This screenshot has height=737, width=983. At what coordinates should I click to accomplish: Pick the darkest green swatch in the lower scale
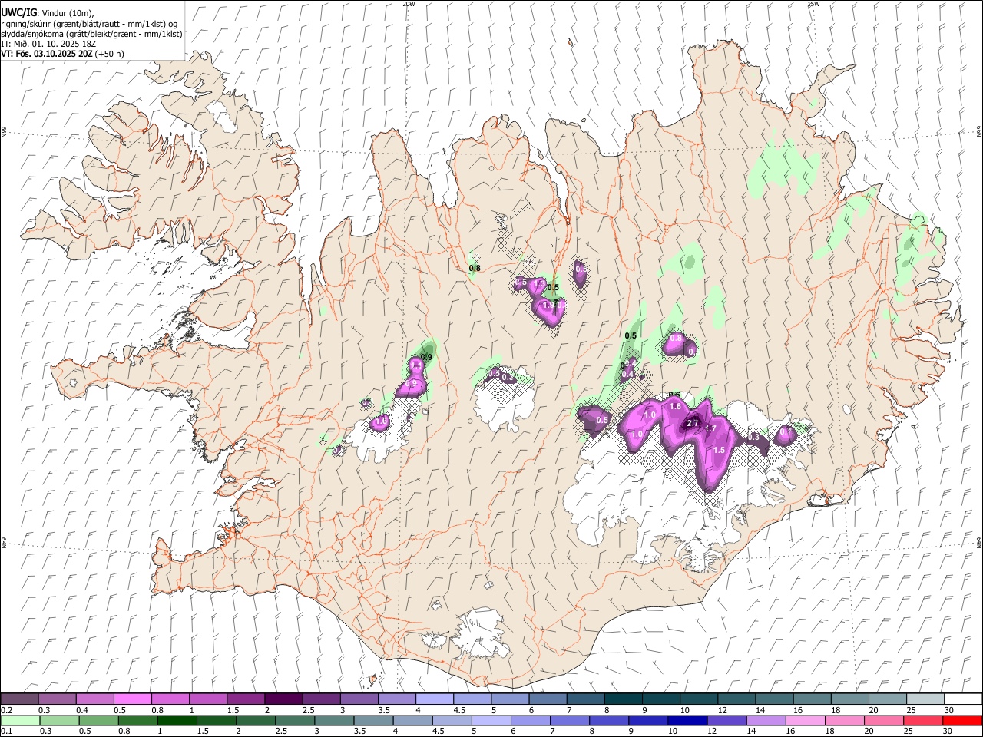click(x=177, y=721)
